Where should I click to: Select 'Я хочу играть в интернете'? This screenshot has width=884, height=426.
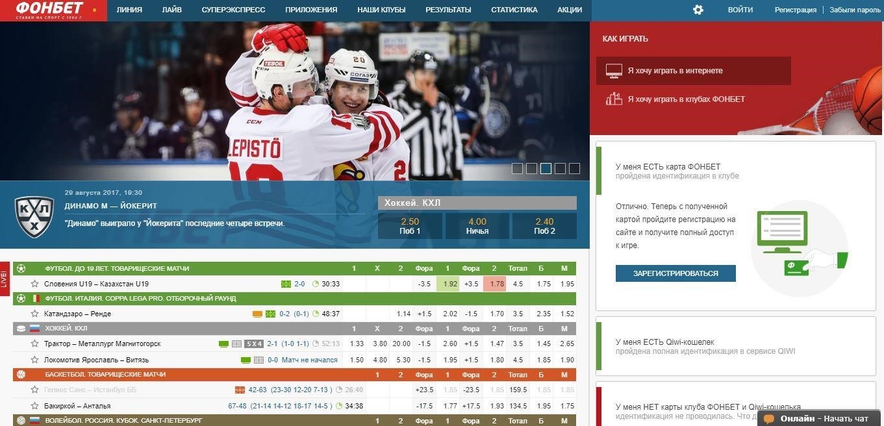(694, 71)
